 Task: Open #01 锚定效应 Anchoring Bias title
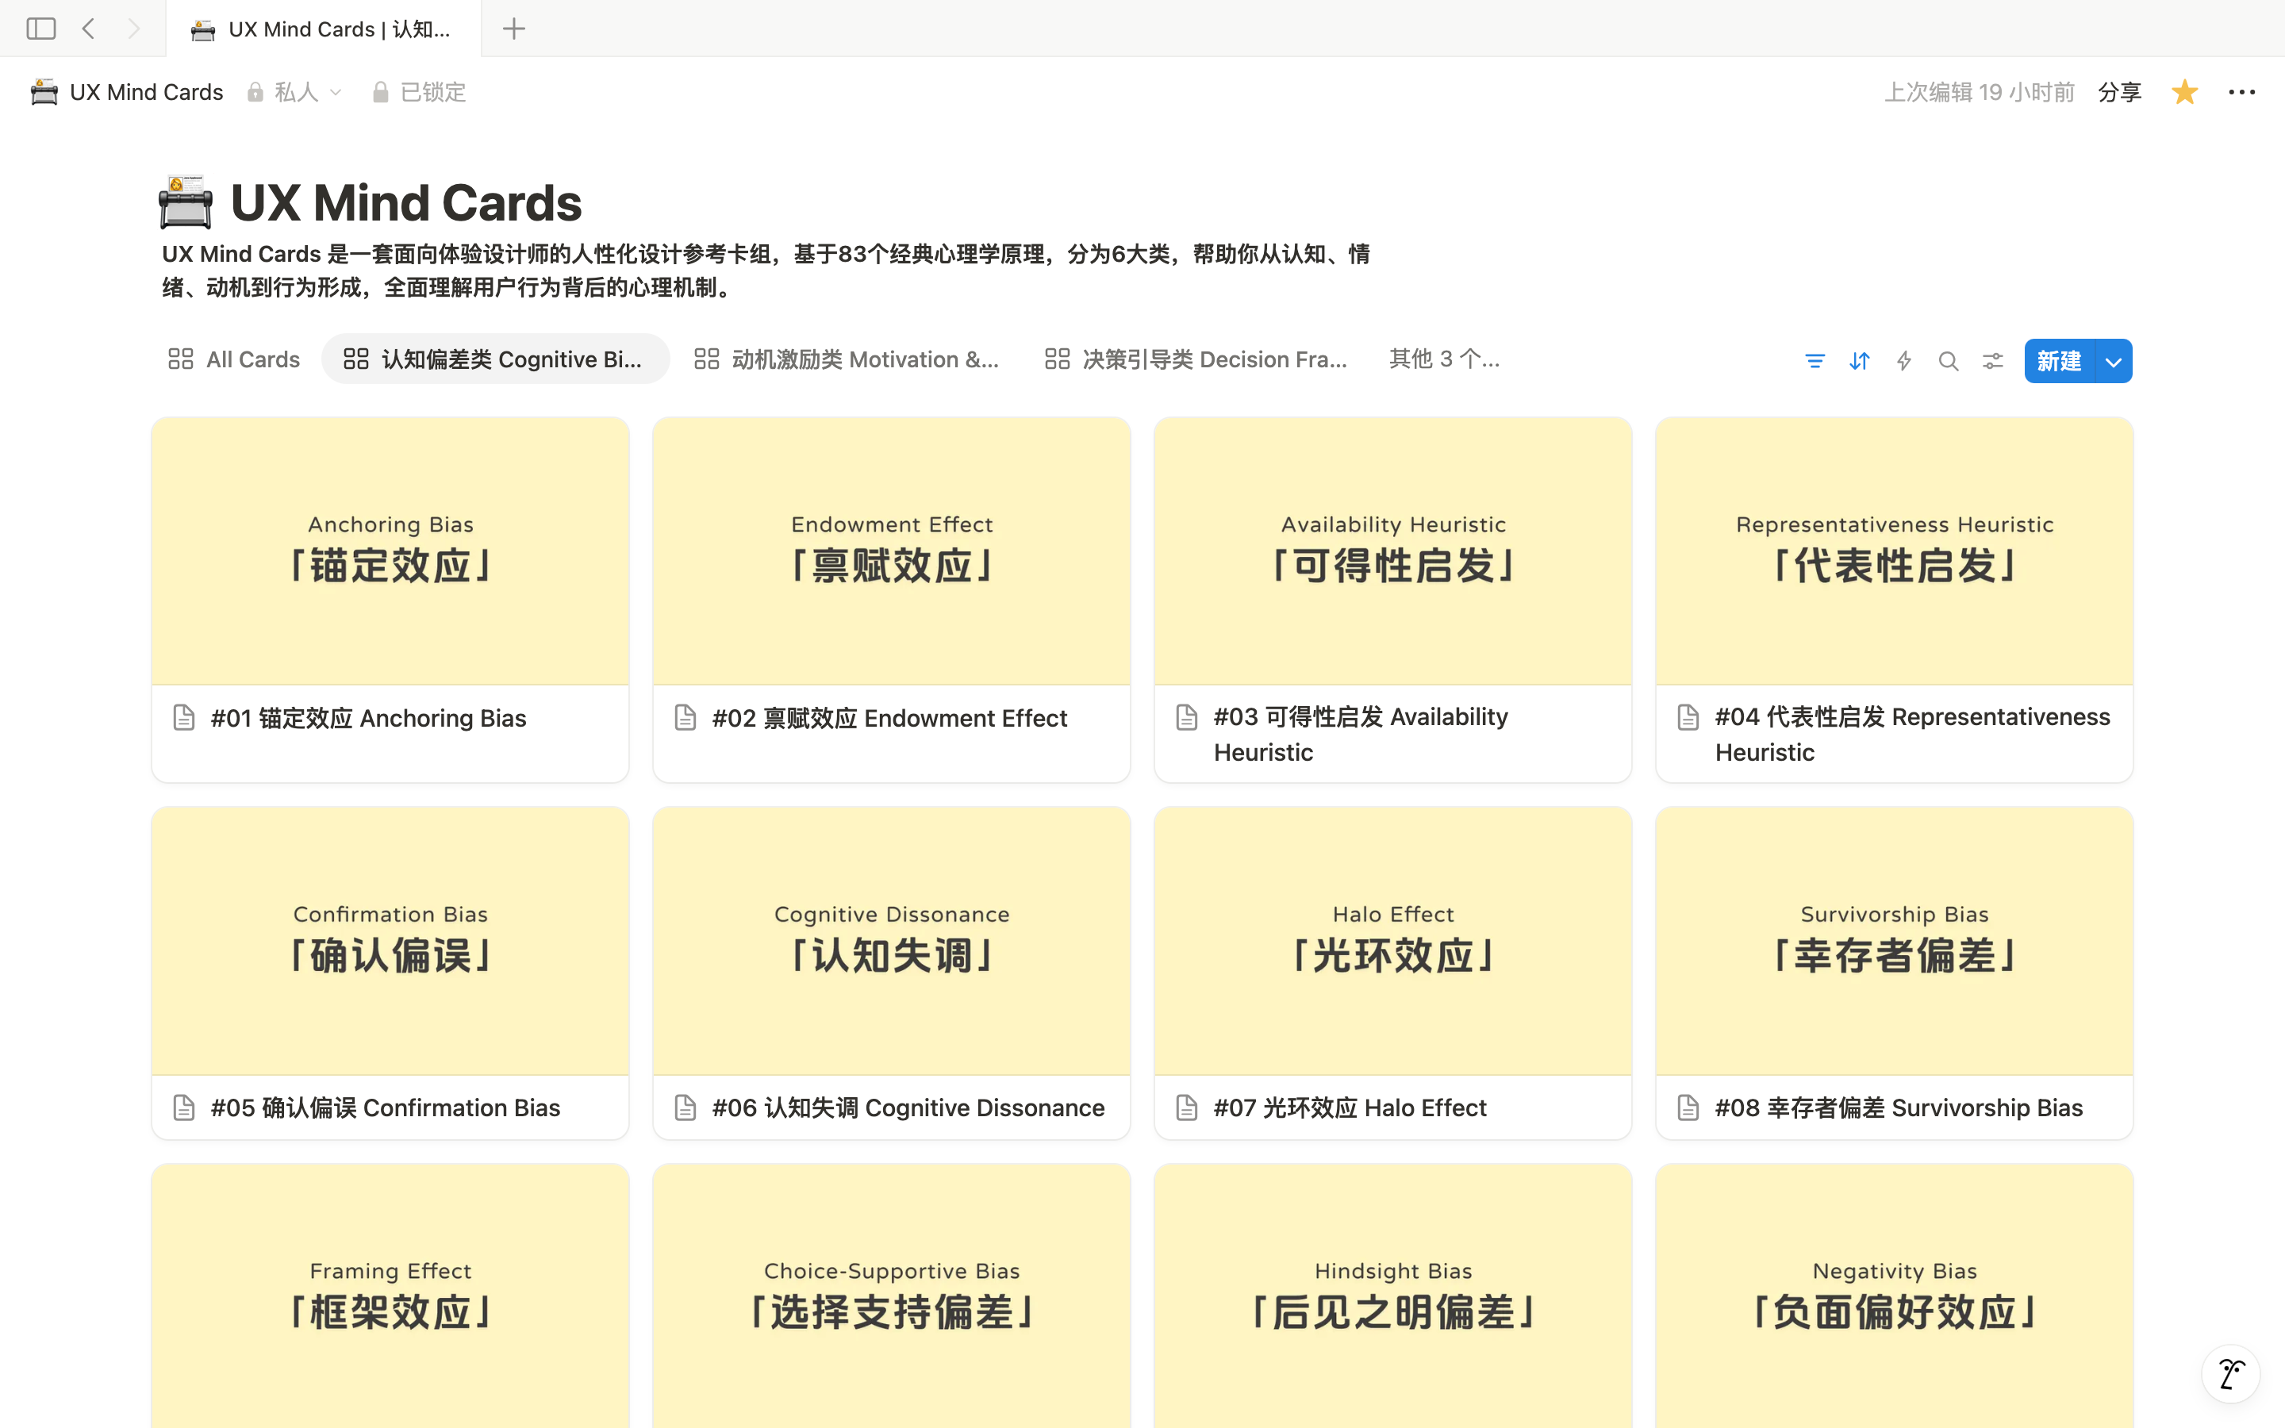(x=368, y=718)
